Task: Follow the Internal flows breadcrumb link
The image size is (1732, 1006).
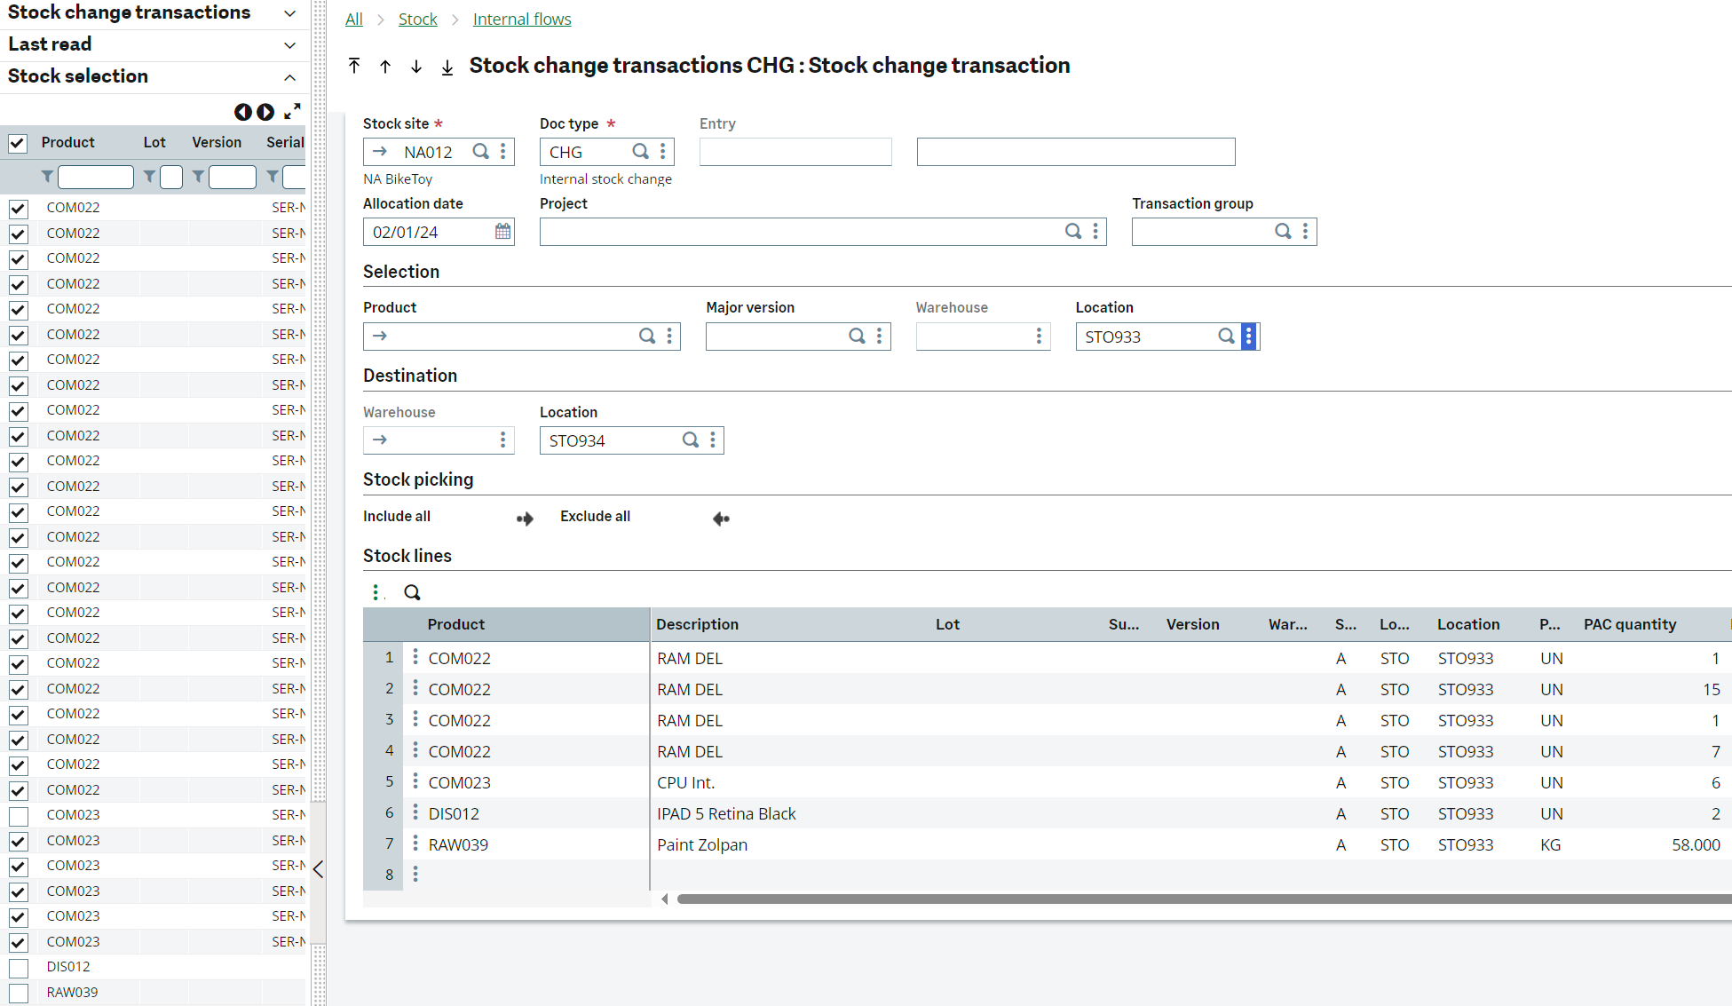Action: click(x=521, y=19)
